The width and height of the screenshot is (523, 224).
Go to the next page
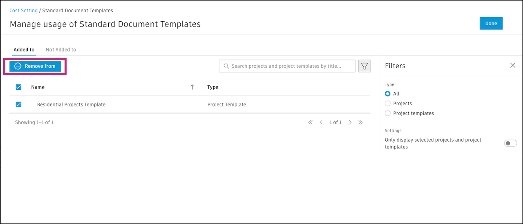[350, 122]
